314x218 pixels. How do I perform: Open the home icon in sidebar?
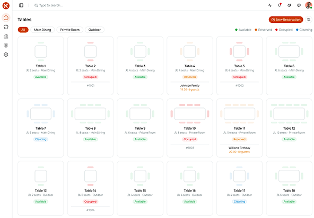pyautogui.click(x=6, y=17)
